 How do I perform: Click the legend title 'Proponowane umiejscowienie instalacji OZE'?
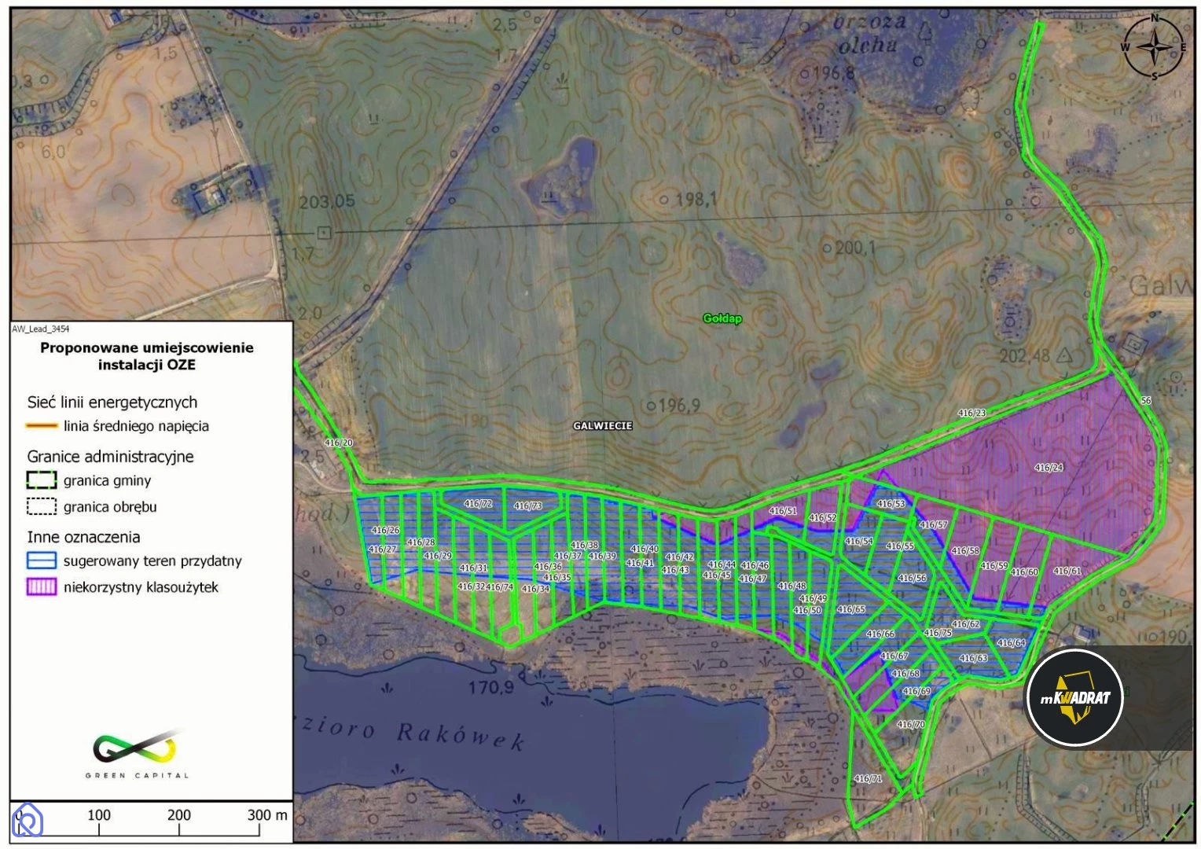tap(147, 356)
